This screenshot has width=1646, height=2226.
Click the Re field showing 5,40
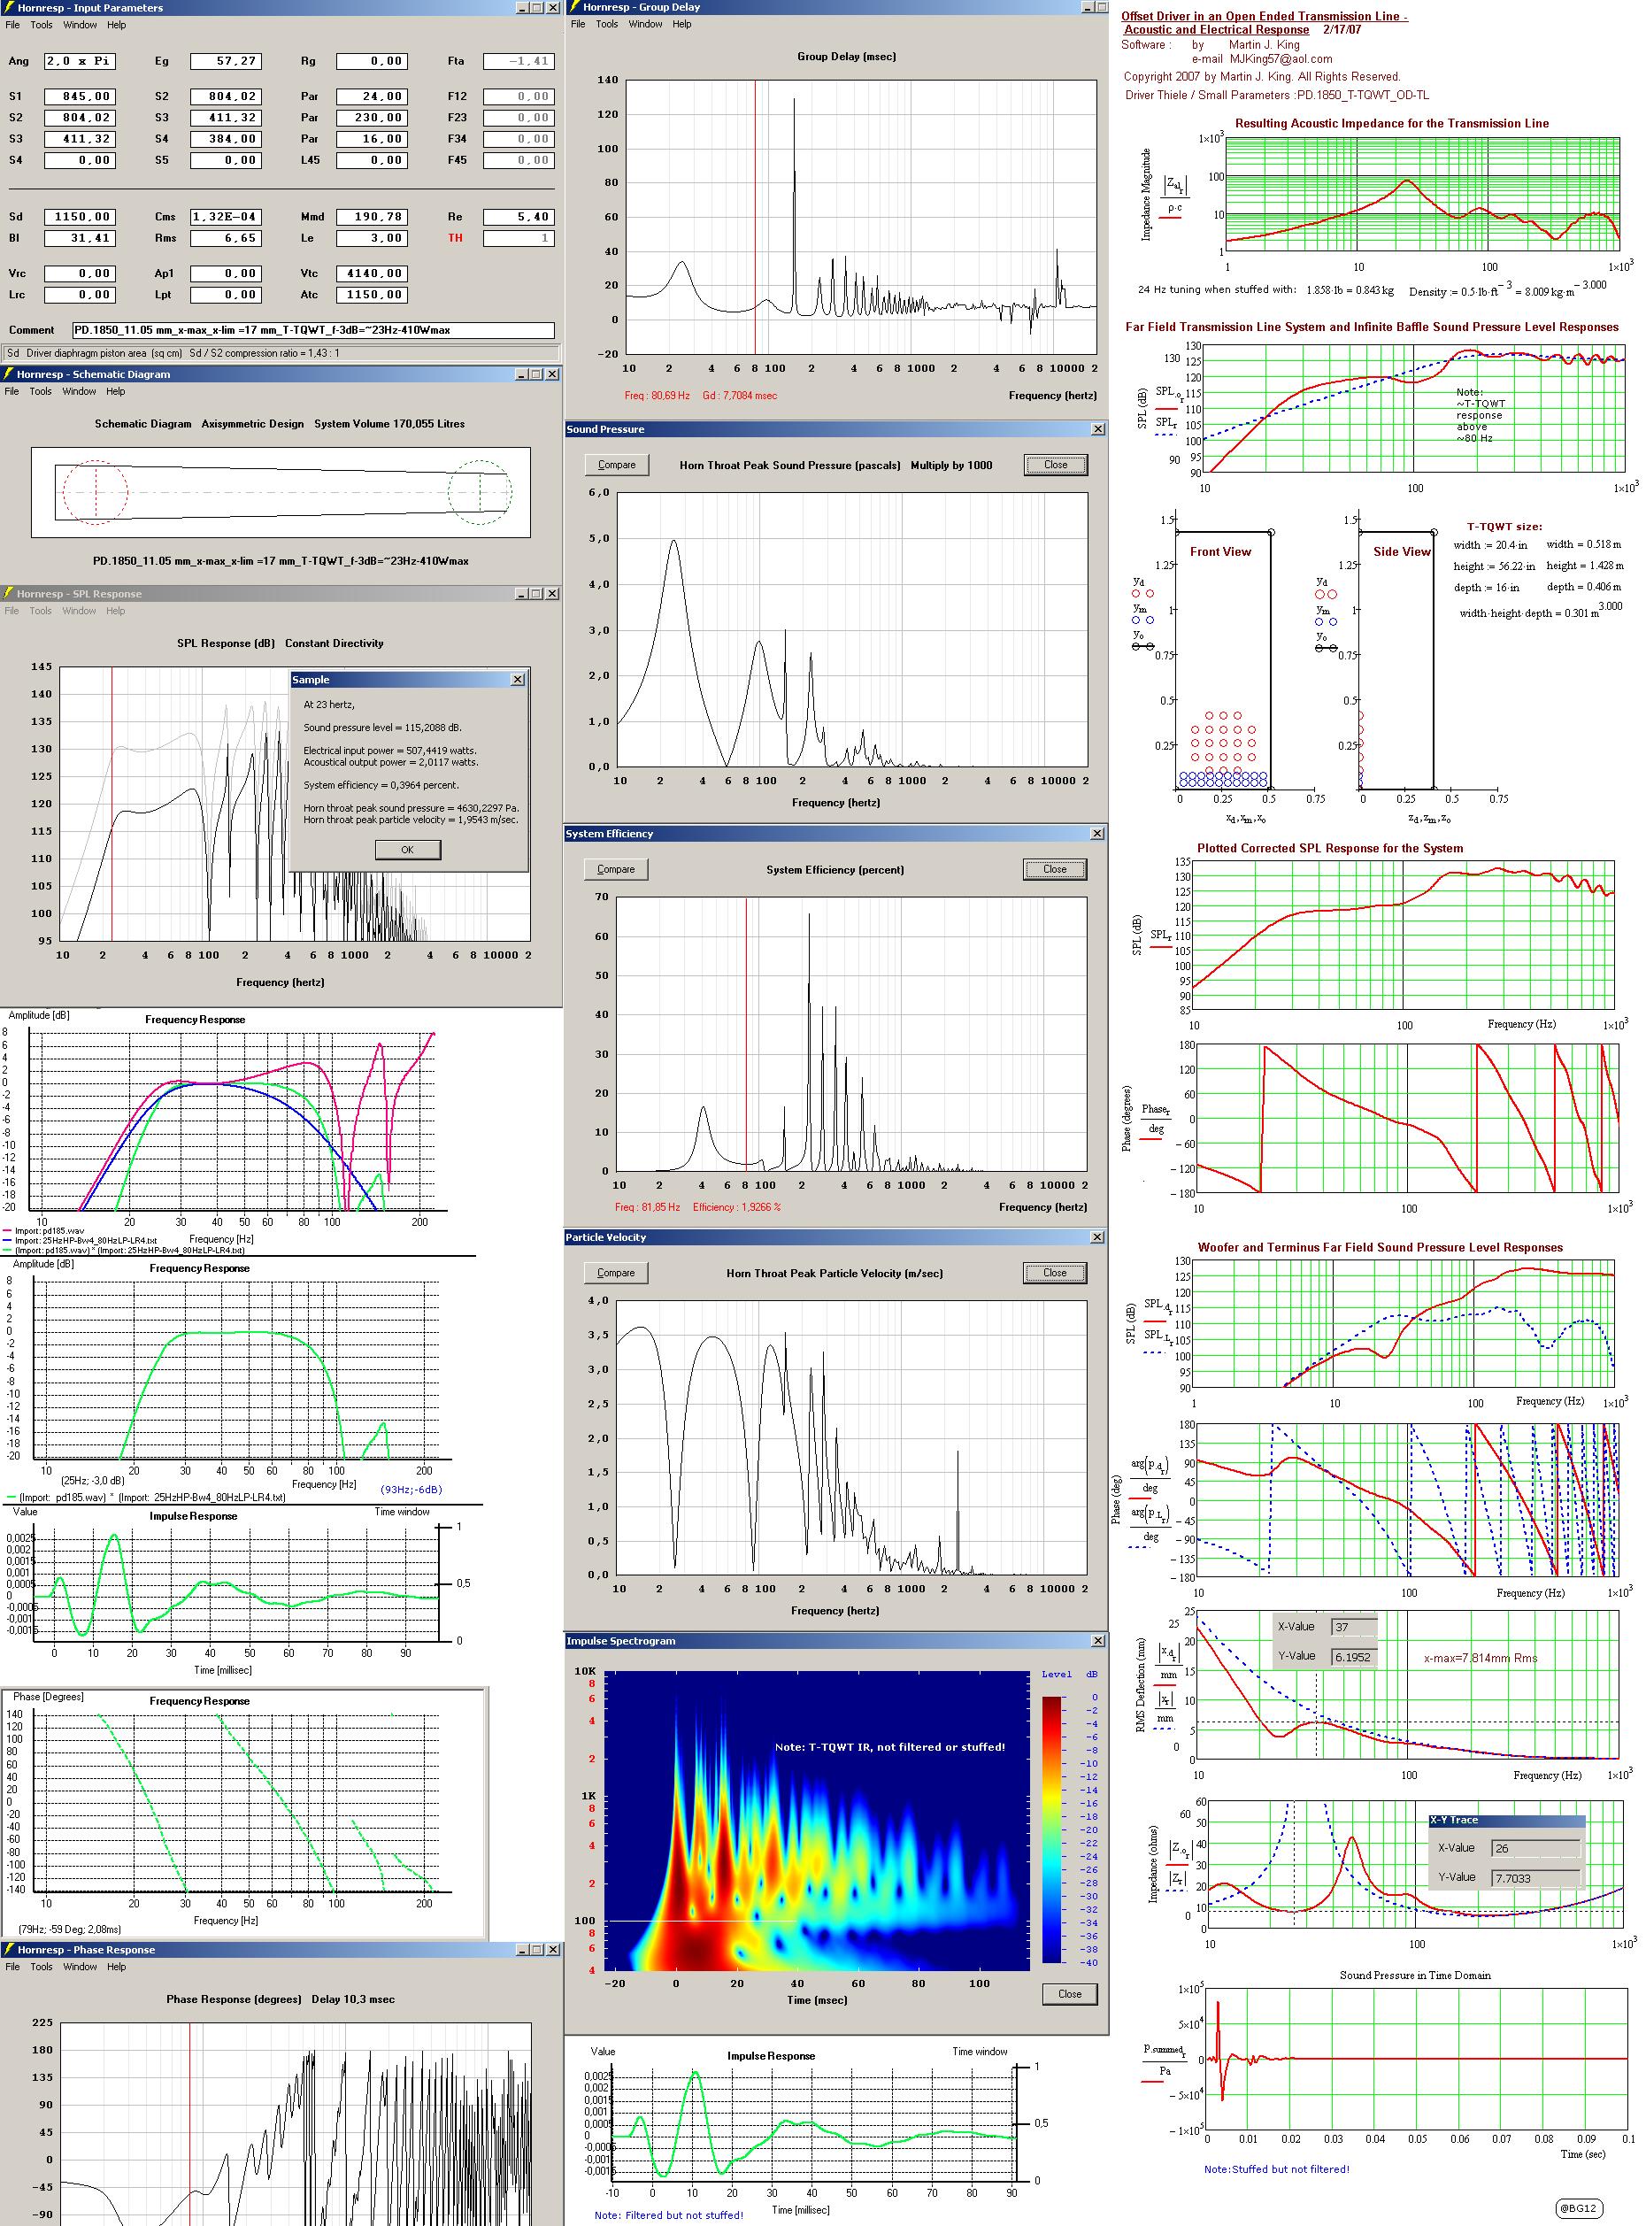(519, 217)
